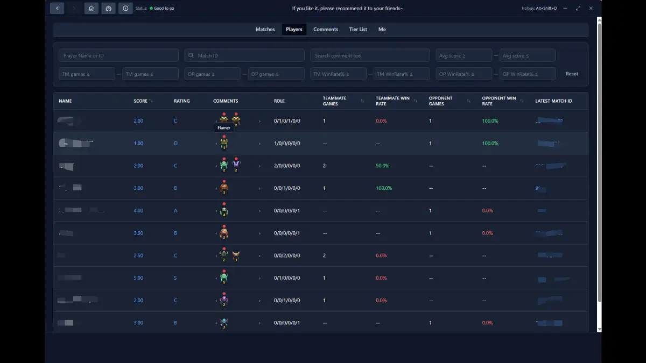Click purple hero icon in 2/0/0/0/0/0 row

pyautogui.click(x=236, y=165)
